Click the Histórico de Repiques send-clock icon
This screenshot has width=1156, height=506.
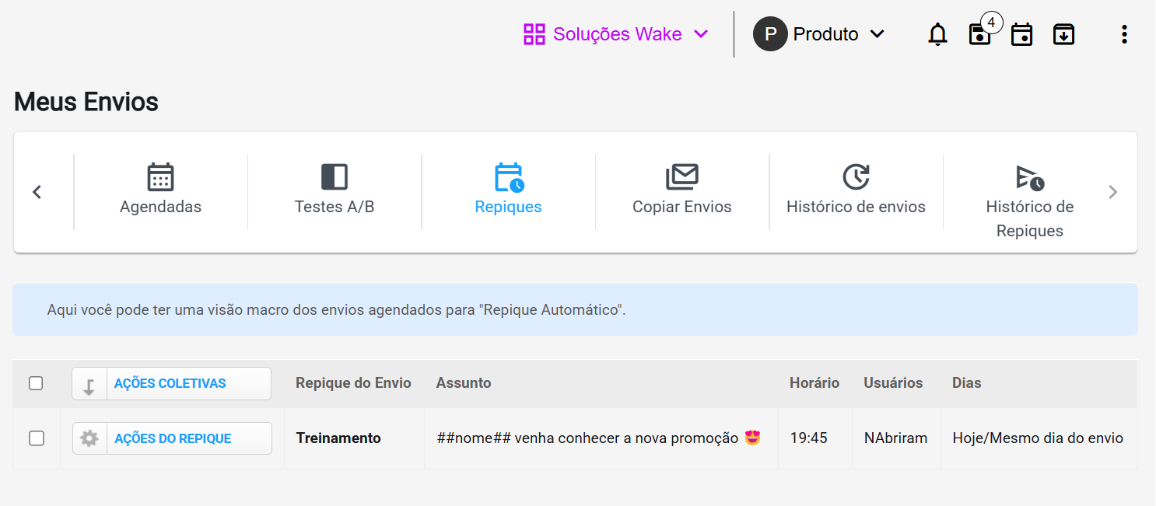point(1030,178)
